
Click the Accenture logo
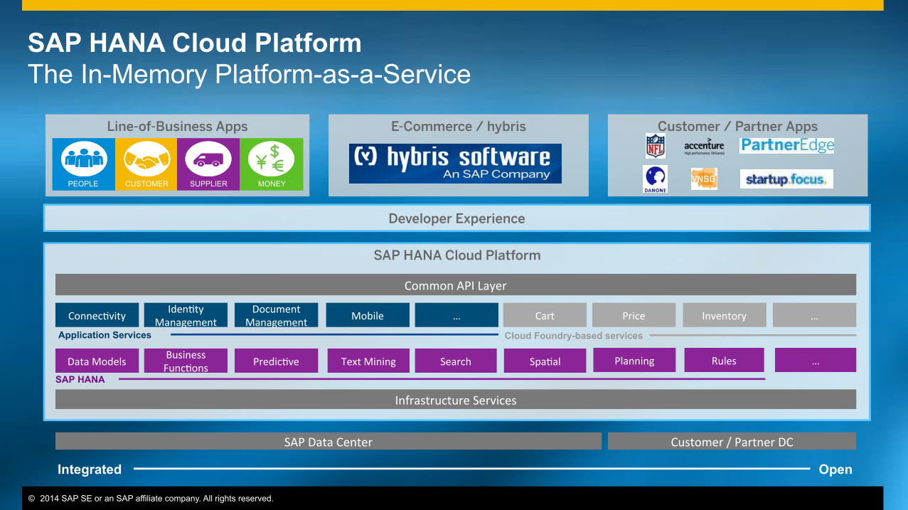tap(704, 146)
